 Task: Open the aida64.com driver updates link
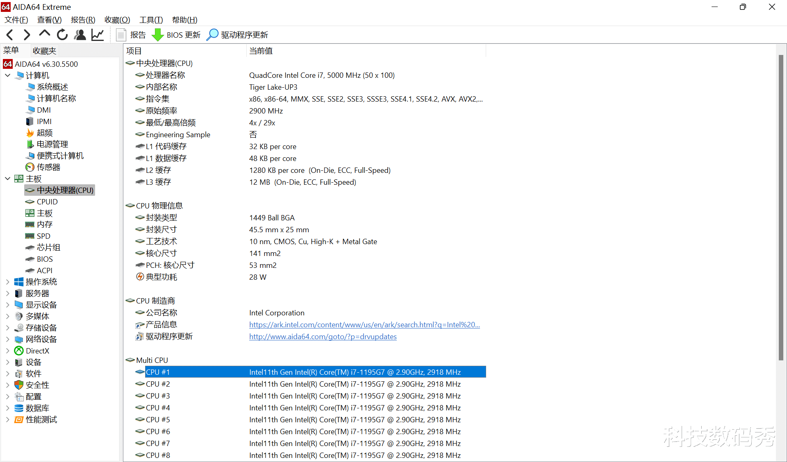323,336
